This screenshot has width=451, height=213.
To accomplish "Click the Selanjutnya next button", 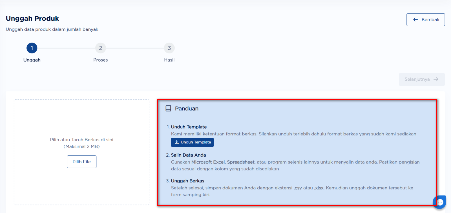I will coord(422,79).
